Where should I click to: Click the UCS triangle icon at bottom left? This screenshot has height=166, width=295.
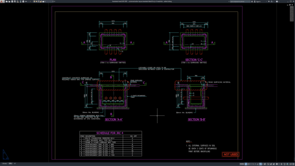[x=6, y=154]
